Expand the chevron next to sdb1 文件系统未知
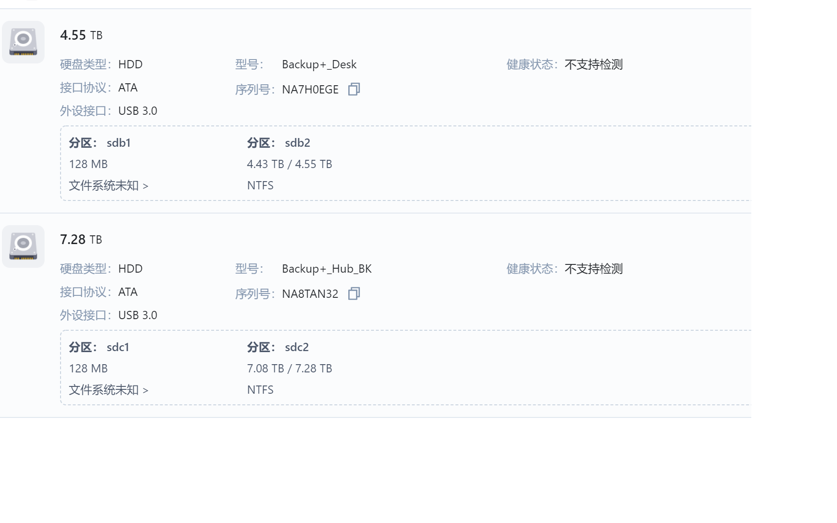The height and width of the screenshot is (523, 837). click(145, 186)
